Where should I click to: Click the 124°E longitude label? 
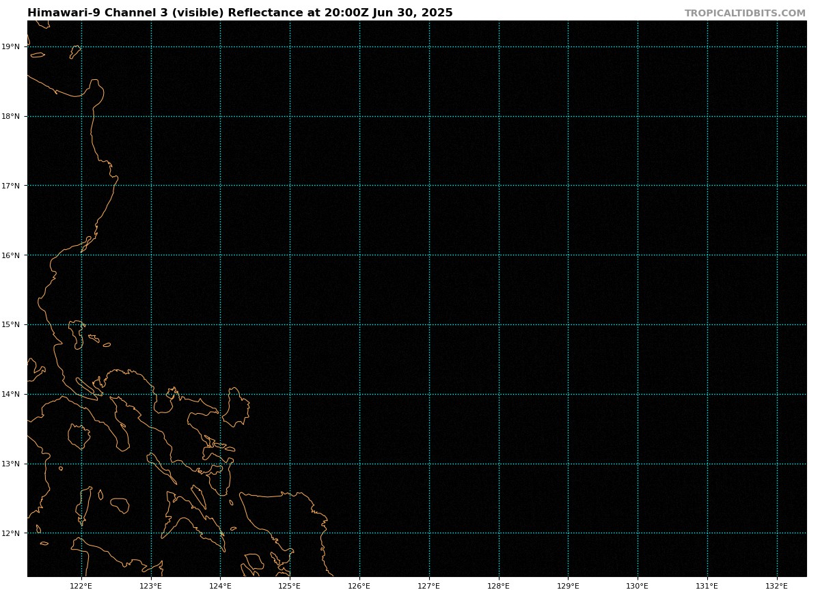[220, 586]
